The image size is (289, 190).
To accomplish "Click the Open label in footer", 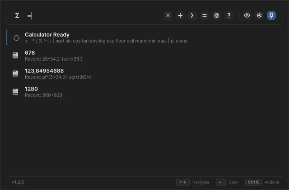I will click(x=233, y=182).
